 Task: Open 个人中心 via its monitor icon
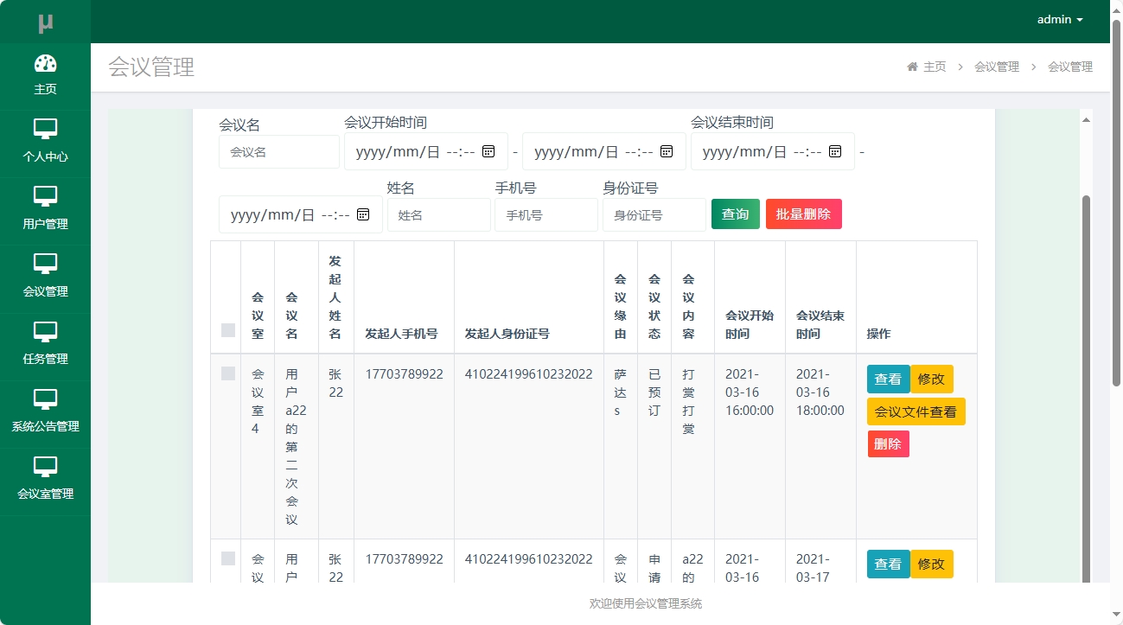pyautogui.click(x=45, y=130)
